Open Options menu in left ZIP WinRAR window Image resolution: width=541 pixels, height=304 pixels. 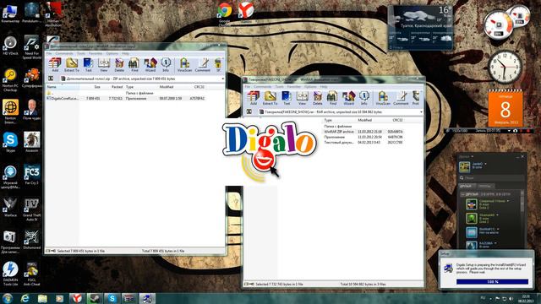(112, 54)
